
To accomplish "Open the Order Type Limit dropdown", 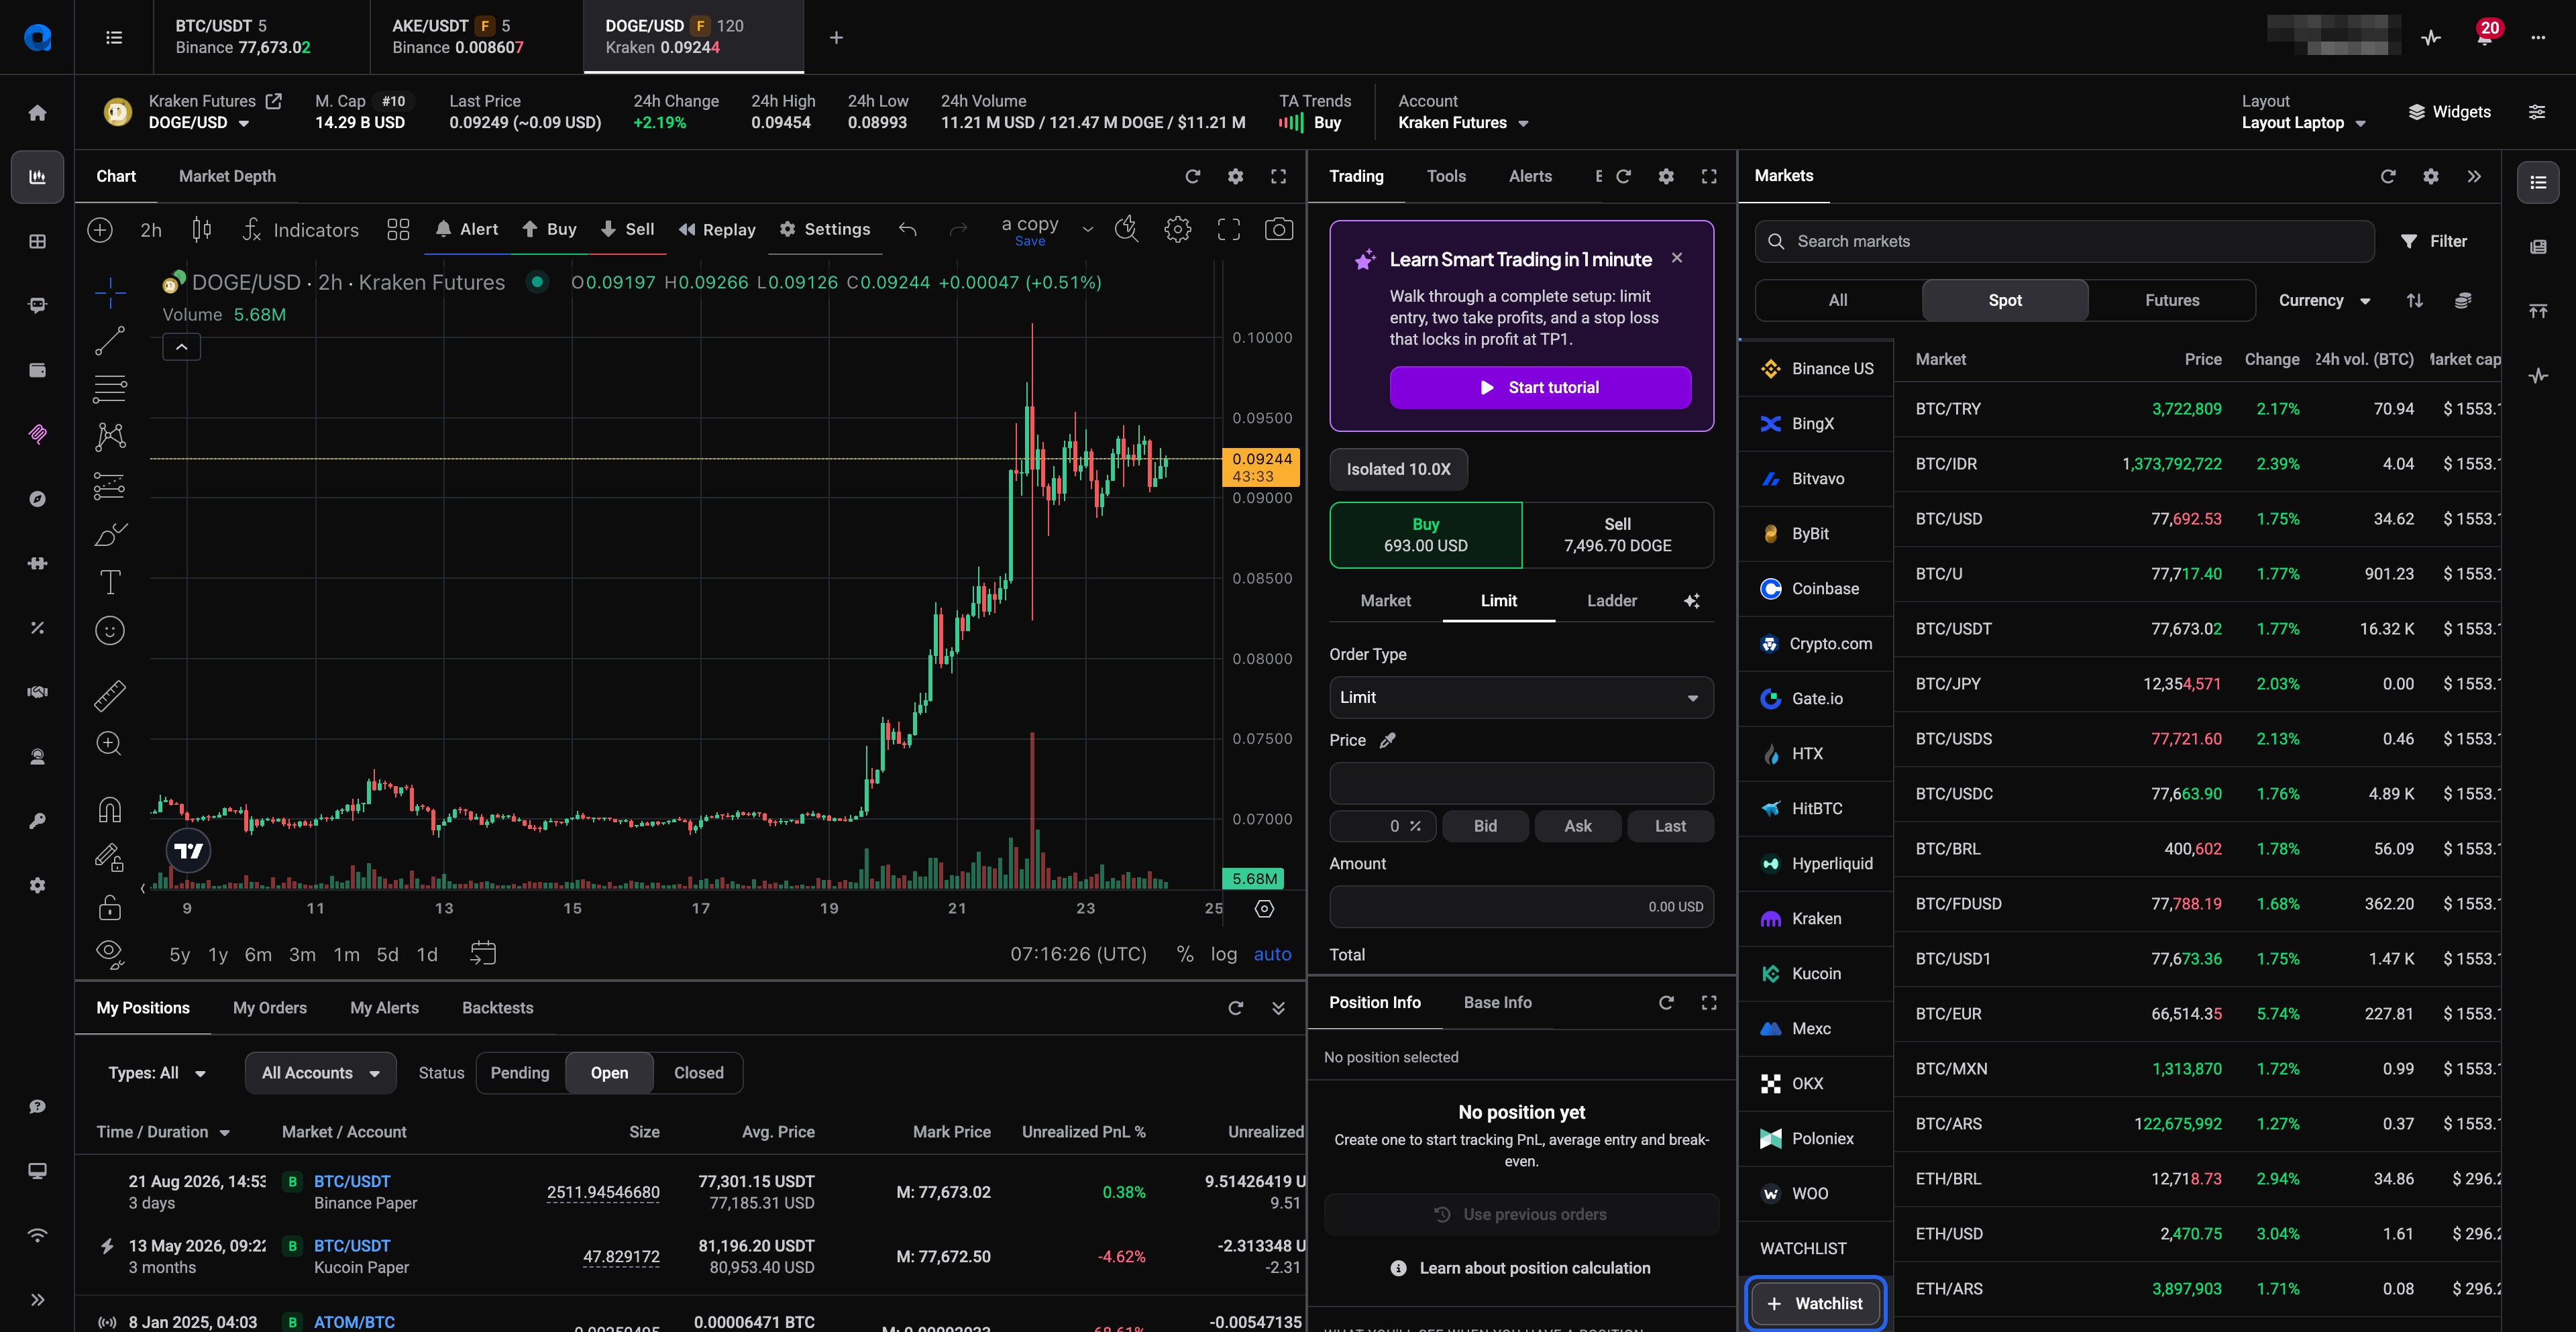I will click(x=1521, y=697).
